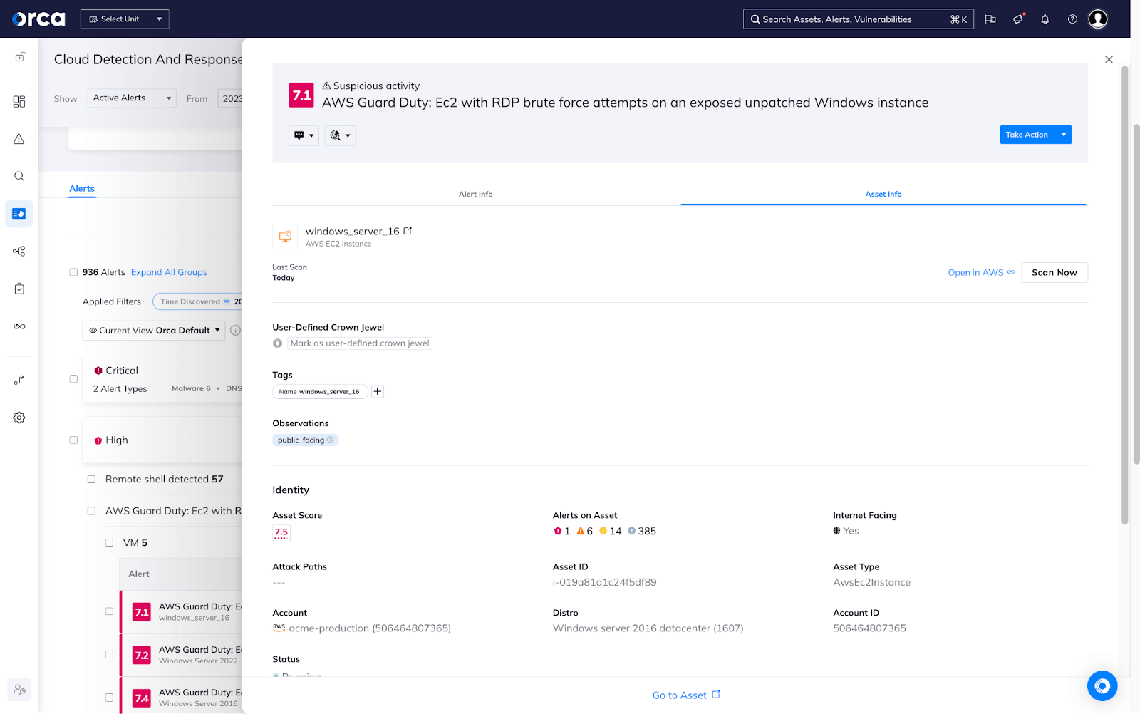
Task: Click the Open in AWS link
Action: [x=975, y=272]
